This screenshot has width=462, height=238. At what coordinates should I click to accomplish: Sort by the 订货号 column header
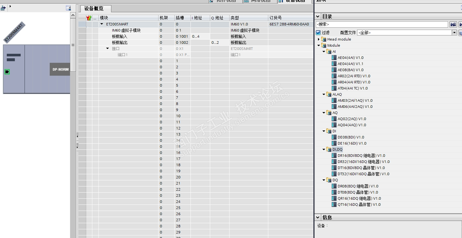point(291,18)
